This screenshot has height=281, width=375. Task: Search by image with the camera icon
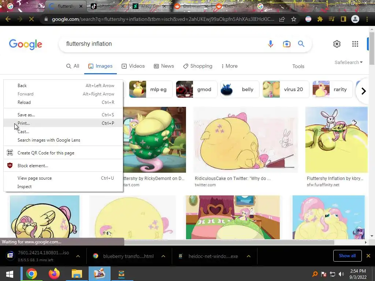pyautogui.click(x=286, y=44)
